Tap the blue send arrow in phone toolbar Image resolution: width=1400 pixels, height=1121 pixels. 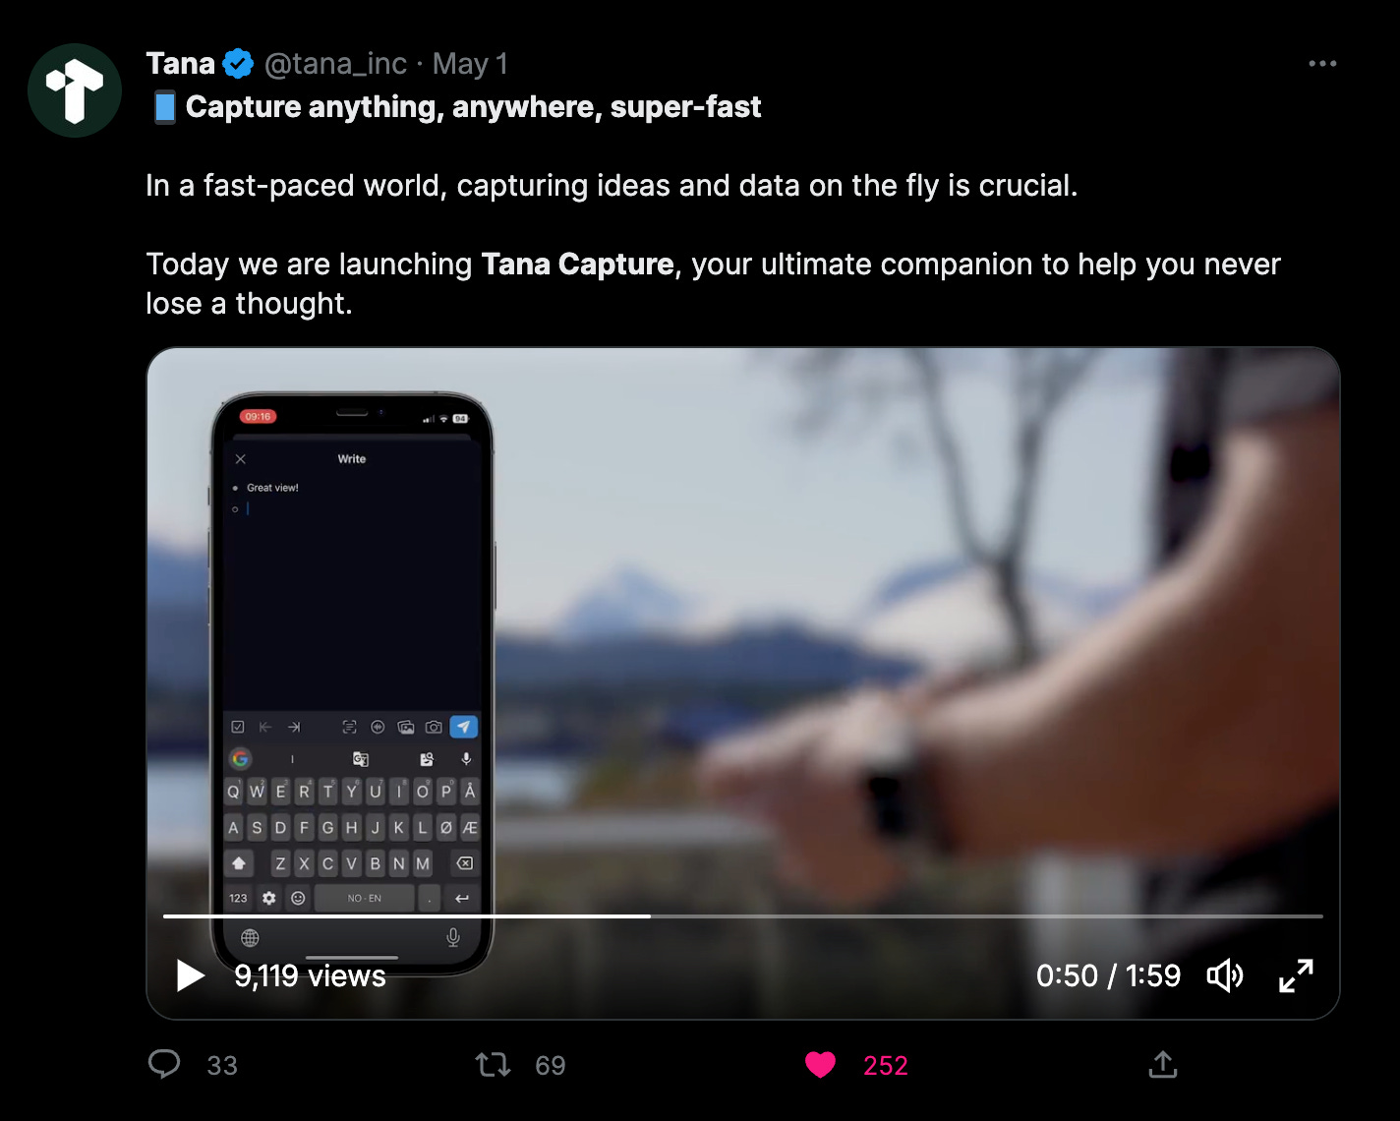tap(463, 727)
